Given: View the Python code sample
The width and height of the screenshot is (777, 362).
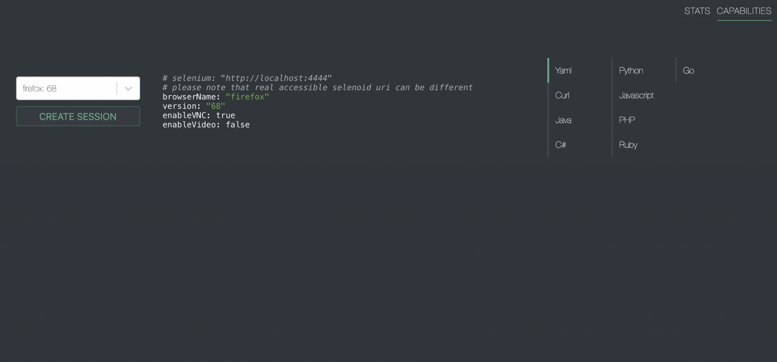Looking at the screenshot, I should coord(631,70).
